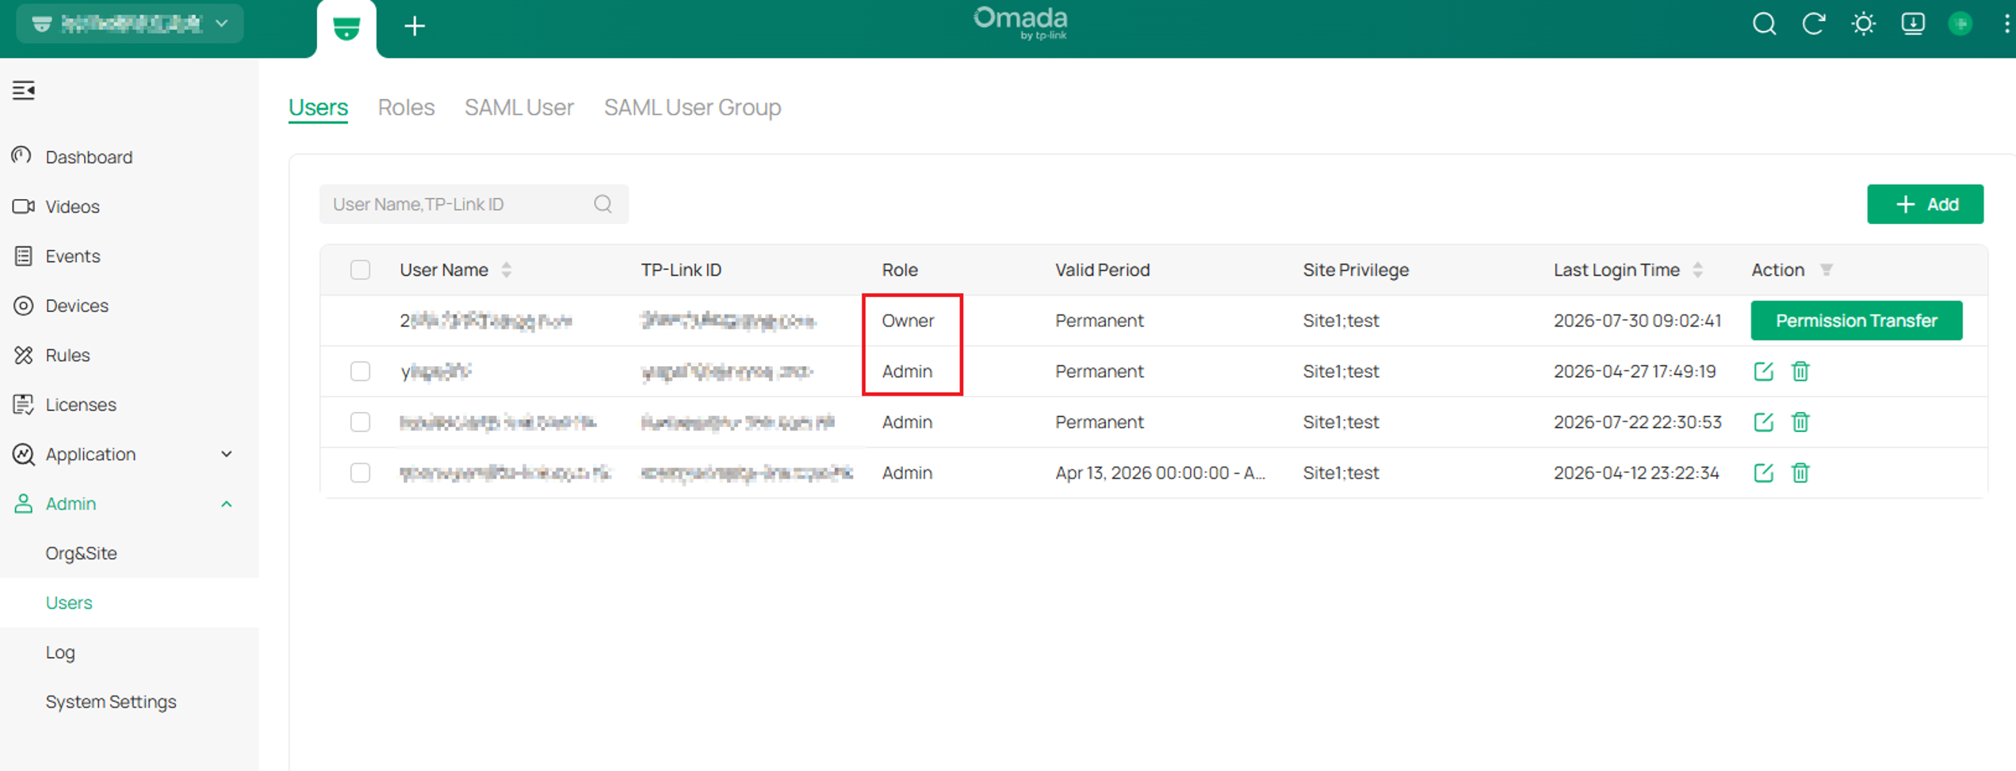Delete the user logged in 2026-07-22

[x=1800, y=422]
